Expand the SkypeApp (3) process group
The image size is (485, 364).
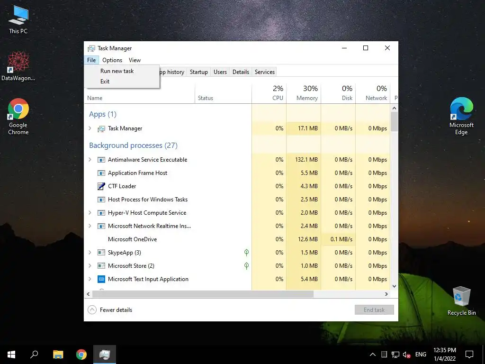(x=90, y=253)
